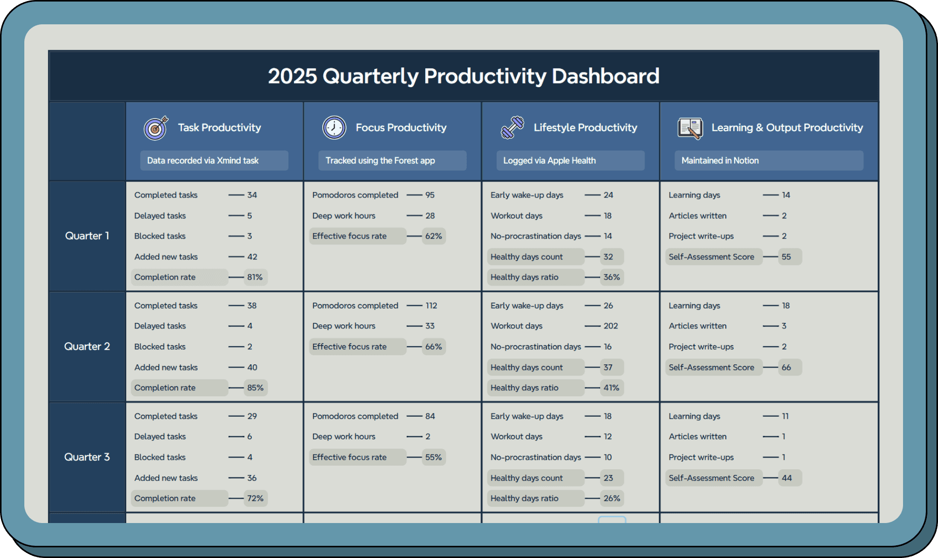The image size is (938, 558).
Task: Click Quarter 2 Effective focus rate 66%
Action: coord(433,347)
